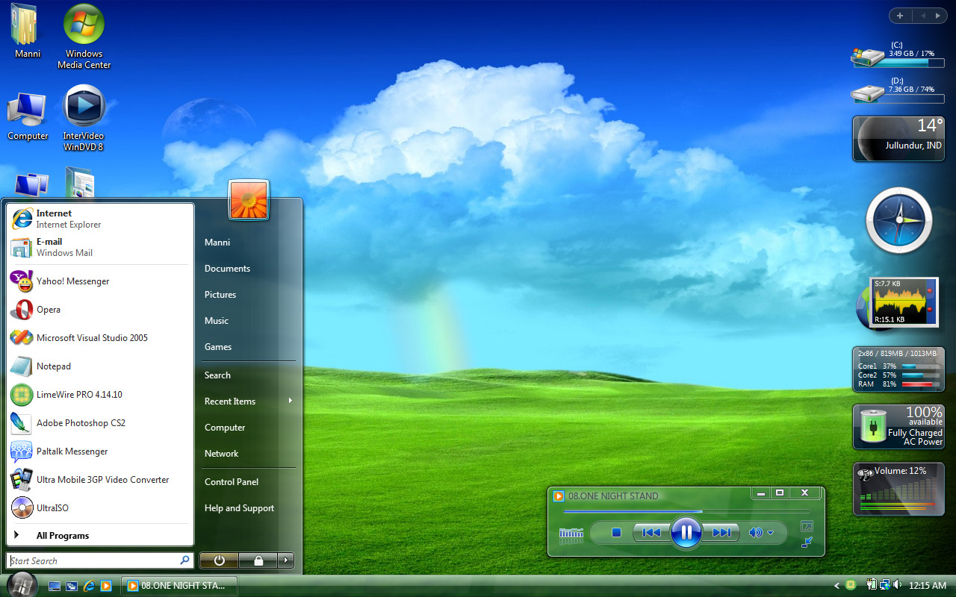Open Search from Start menu

coord(248,375)
